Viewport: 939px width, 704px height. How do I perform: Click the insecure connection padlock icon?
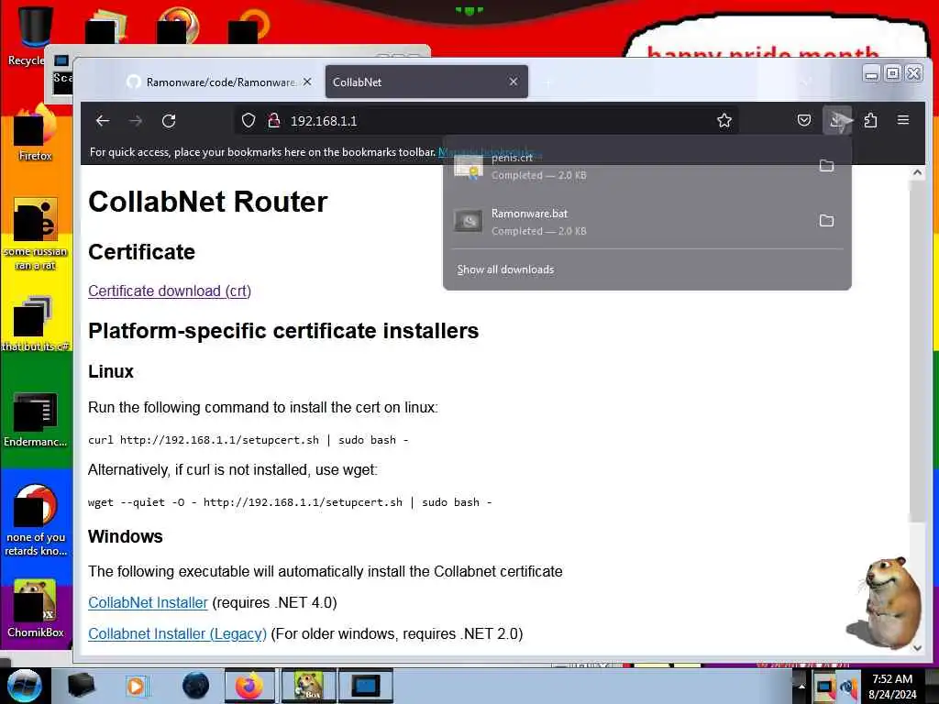coord(273,121)
